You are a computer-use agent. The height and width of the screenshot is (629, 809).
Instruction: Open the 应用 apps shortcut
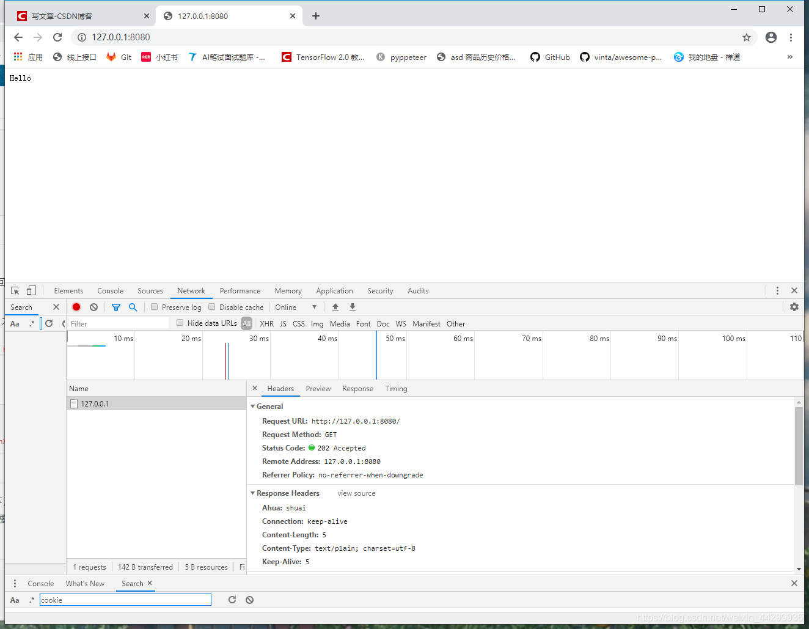tap(28, 57)
